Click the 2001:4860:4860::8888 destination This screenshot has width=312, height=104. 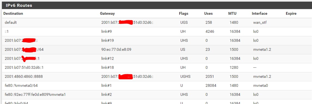pos(24,76)
